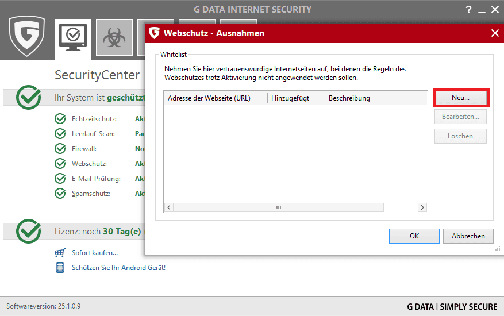Click the G DATA shield logo
504x316 pixels.
(27, 36)
